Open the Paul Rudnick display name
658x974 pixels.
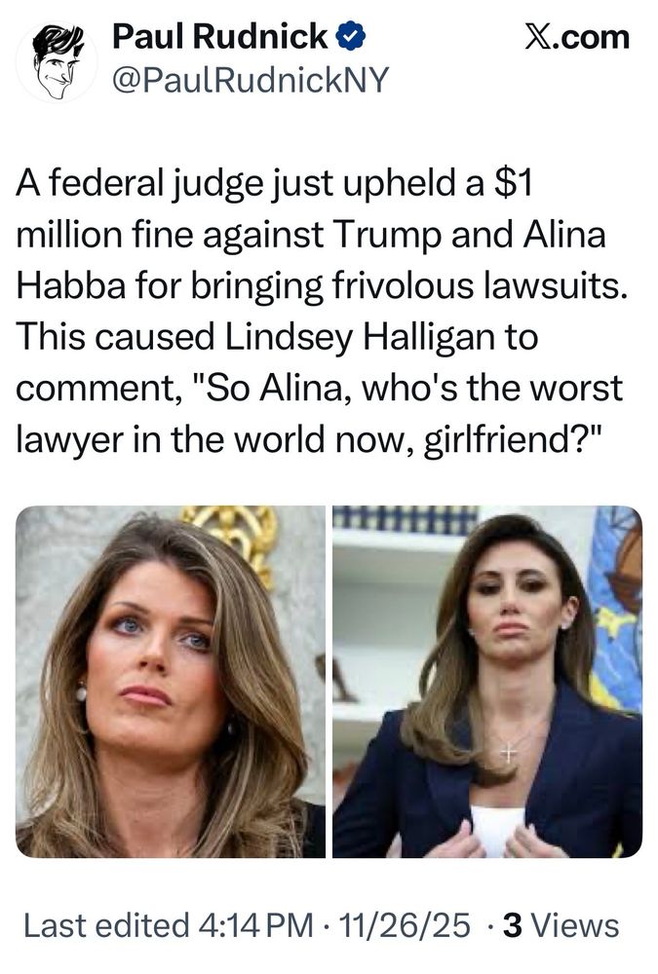pos(220,35)
